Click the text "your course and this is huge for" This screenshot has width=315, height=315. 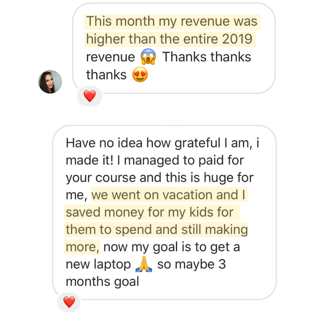click(160, 178)
